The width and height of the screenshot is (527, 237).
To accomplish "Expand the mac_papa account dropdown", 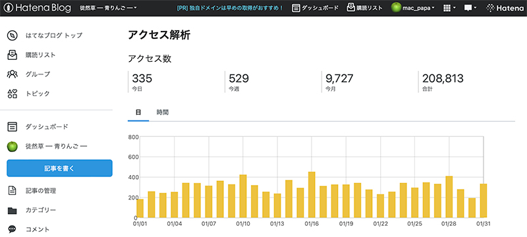I will (419, 8).
